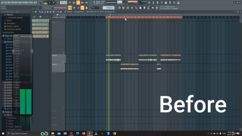Screen dimensions: 242x136
Task: Click the save project icon
Action: click(x=166, y=3)
